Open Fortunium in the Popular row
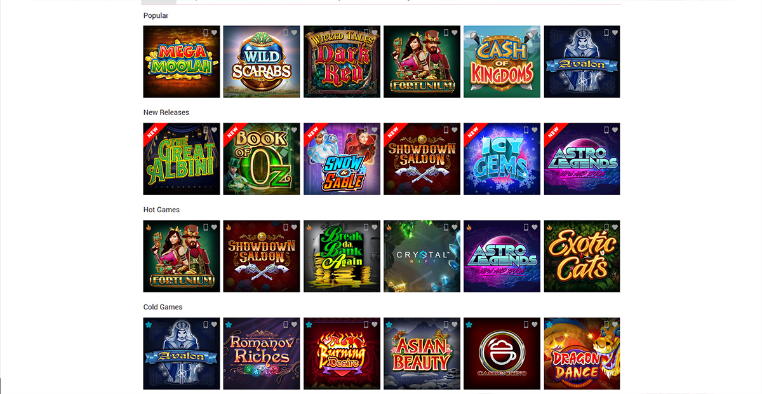Image resolution: width=762 pixels, height=394 pixels. click(x=422, y=62)
